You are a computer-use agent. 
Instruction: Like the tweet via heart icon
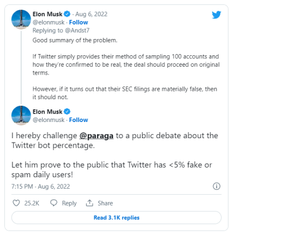[x=16, y=203]
